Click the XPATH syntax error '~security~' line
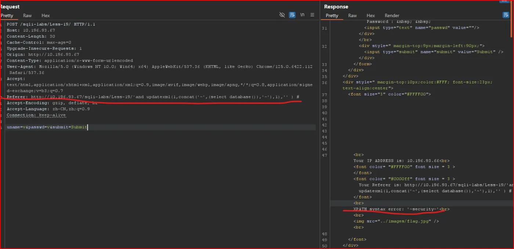This screenshot has height=249, width=514. [x=401, y=209]
